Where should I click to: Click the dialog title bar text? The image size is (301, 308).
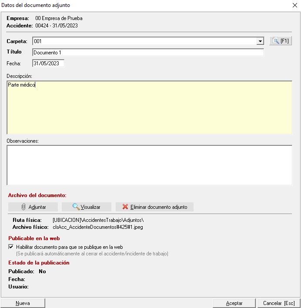36,5
